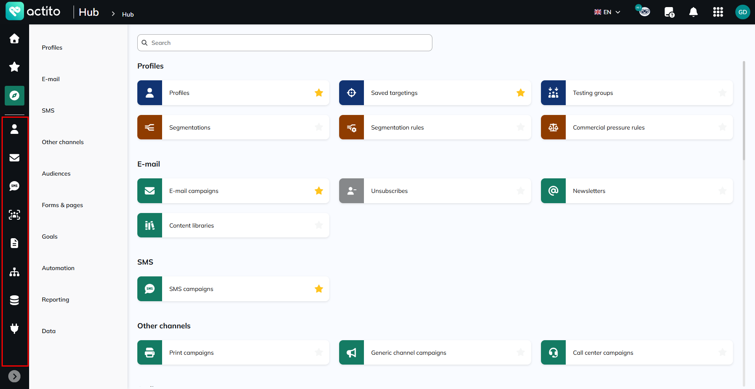Favorite the Testing groups tile star
The width and height of the screenshot is (755, 389).
[723, 93]
